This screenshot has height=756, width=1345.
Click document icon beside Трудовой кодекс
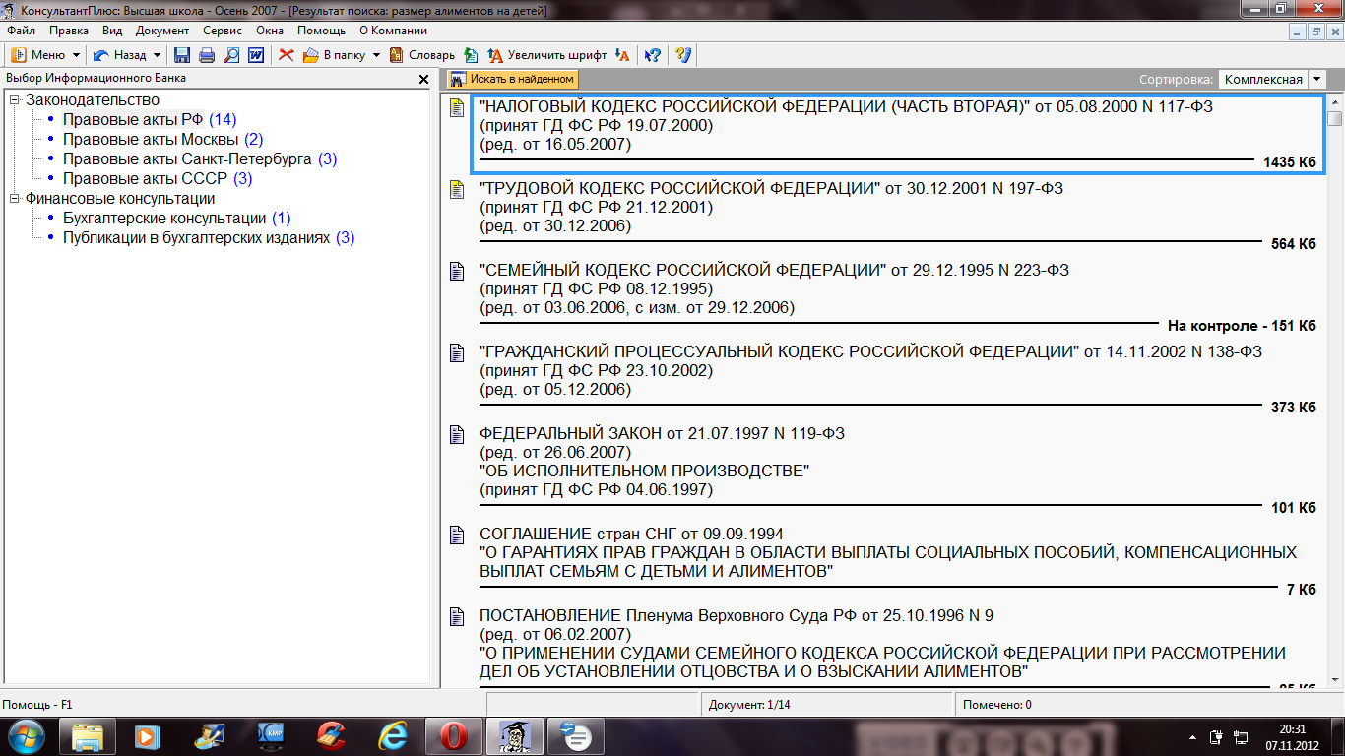coord(457,189)
